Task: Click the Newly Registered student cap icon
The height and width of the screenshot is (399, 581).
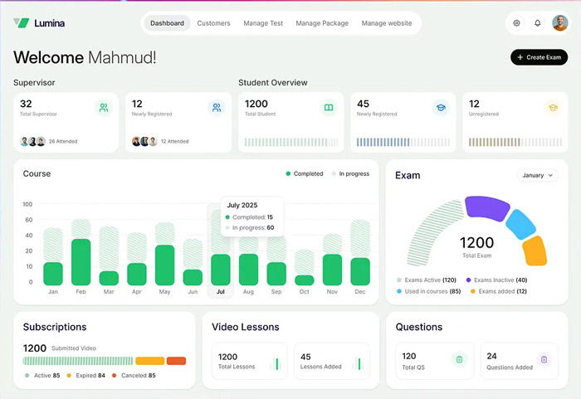Action: click(x=440, y=108)
